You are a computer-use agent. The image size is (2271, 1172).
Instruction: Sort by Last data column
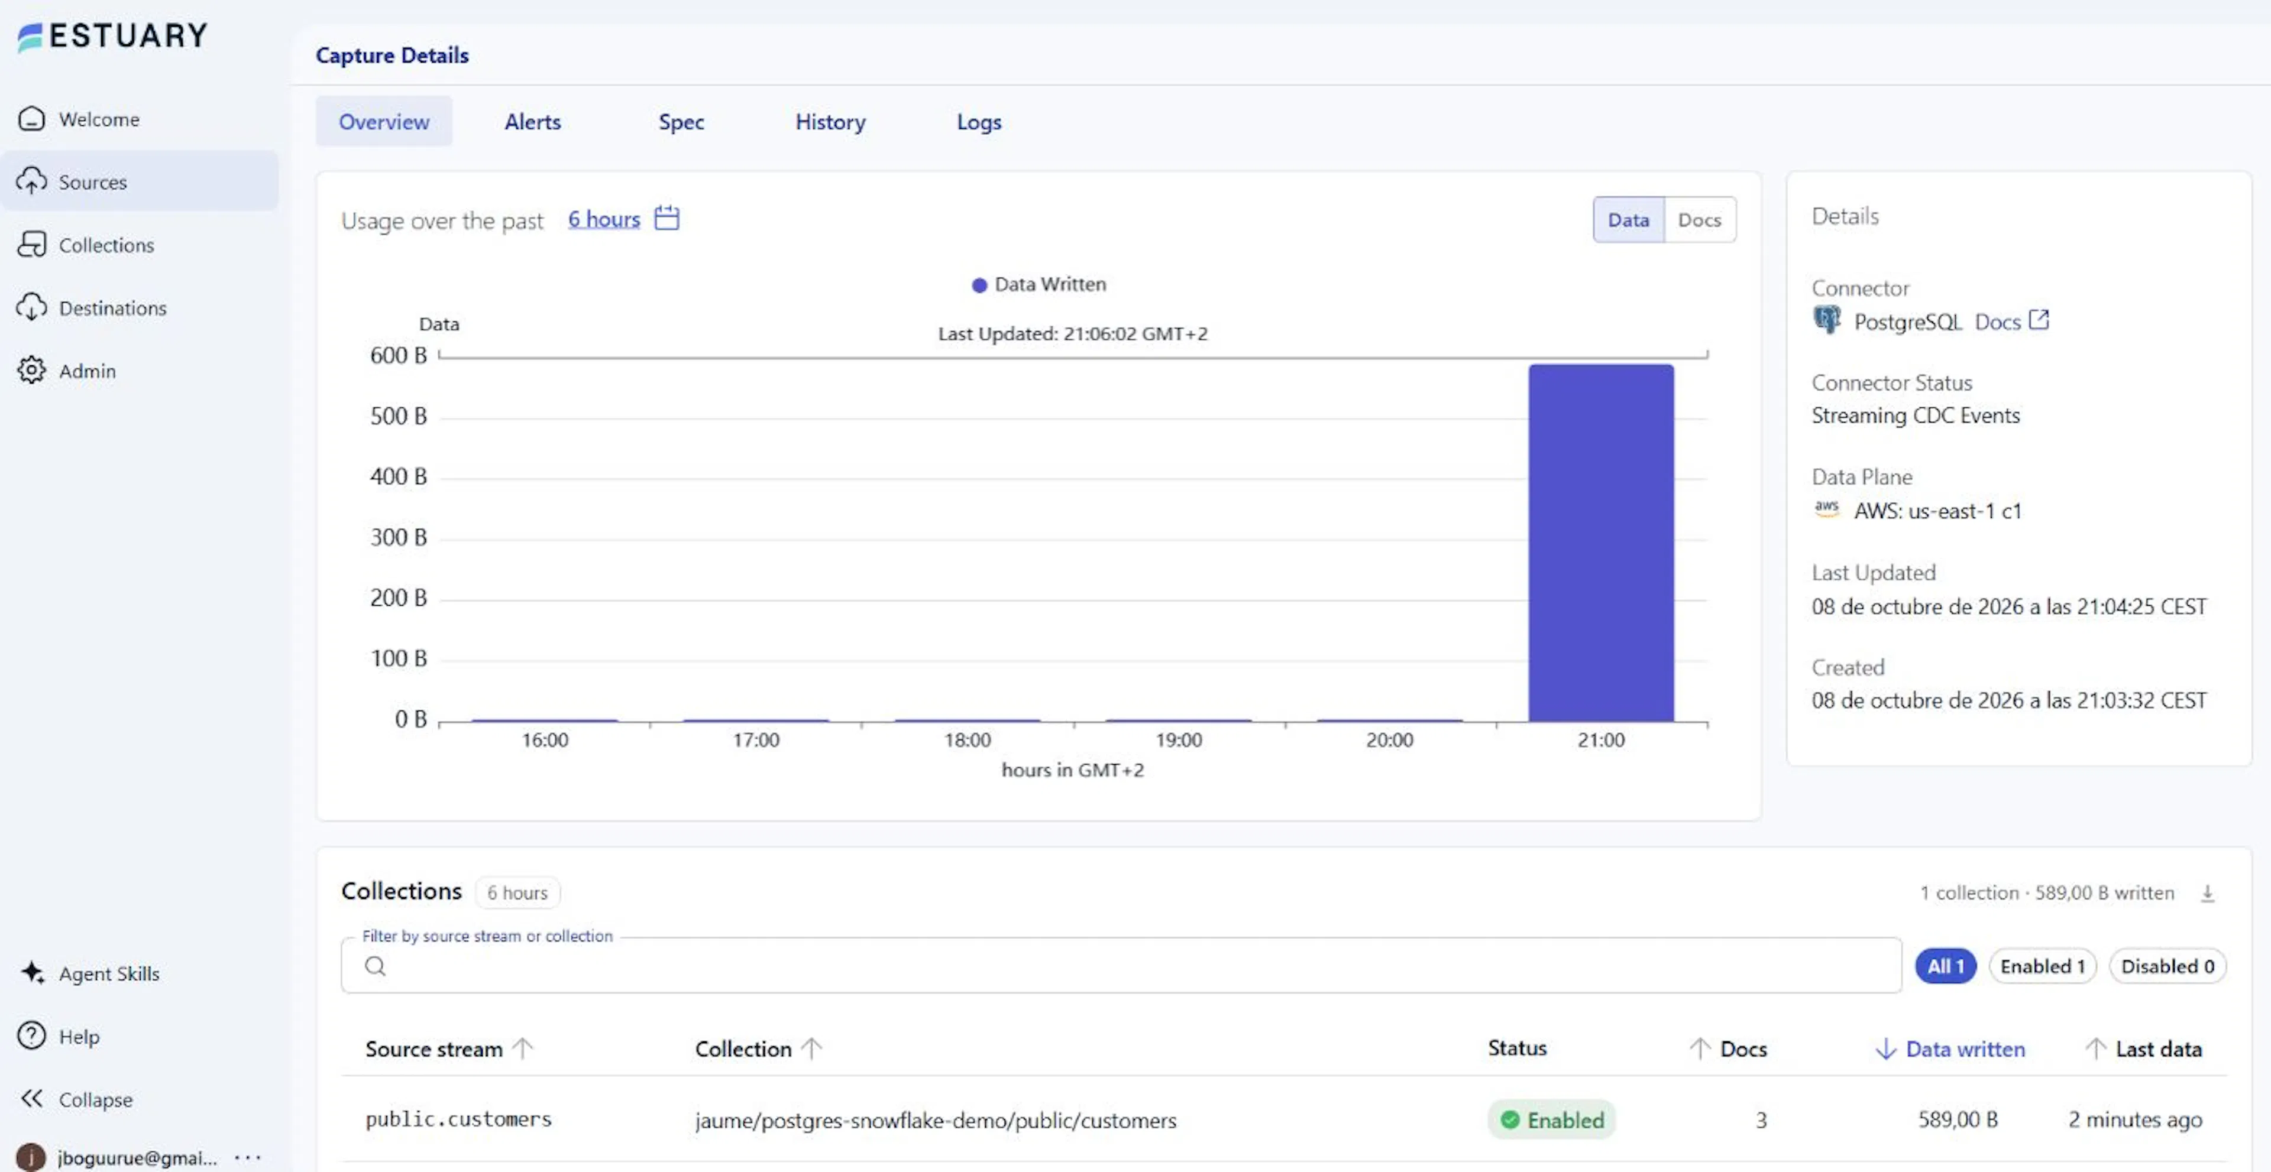(2143, 1048)
